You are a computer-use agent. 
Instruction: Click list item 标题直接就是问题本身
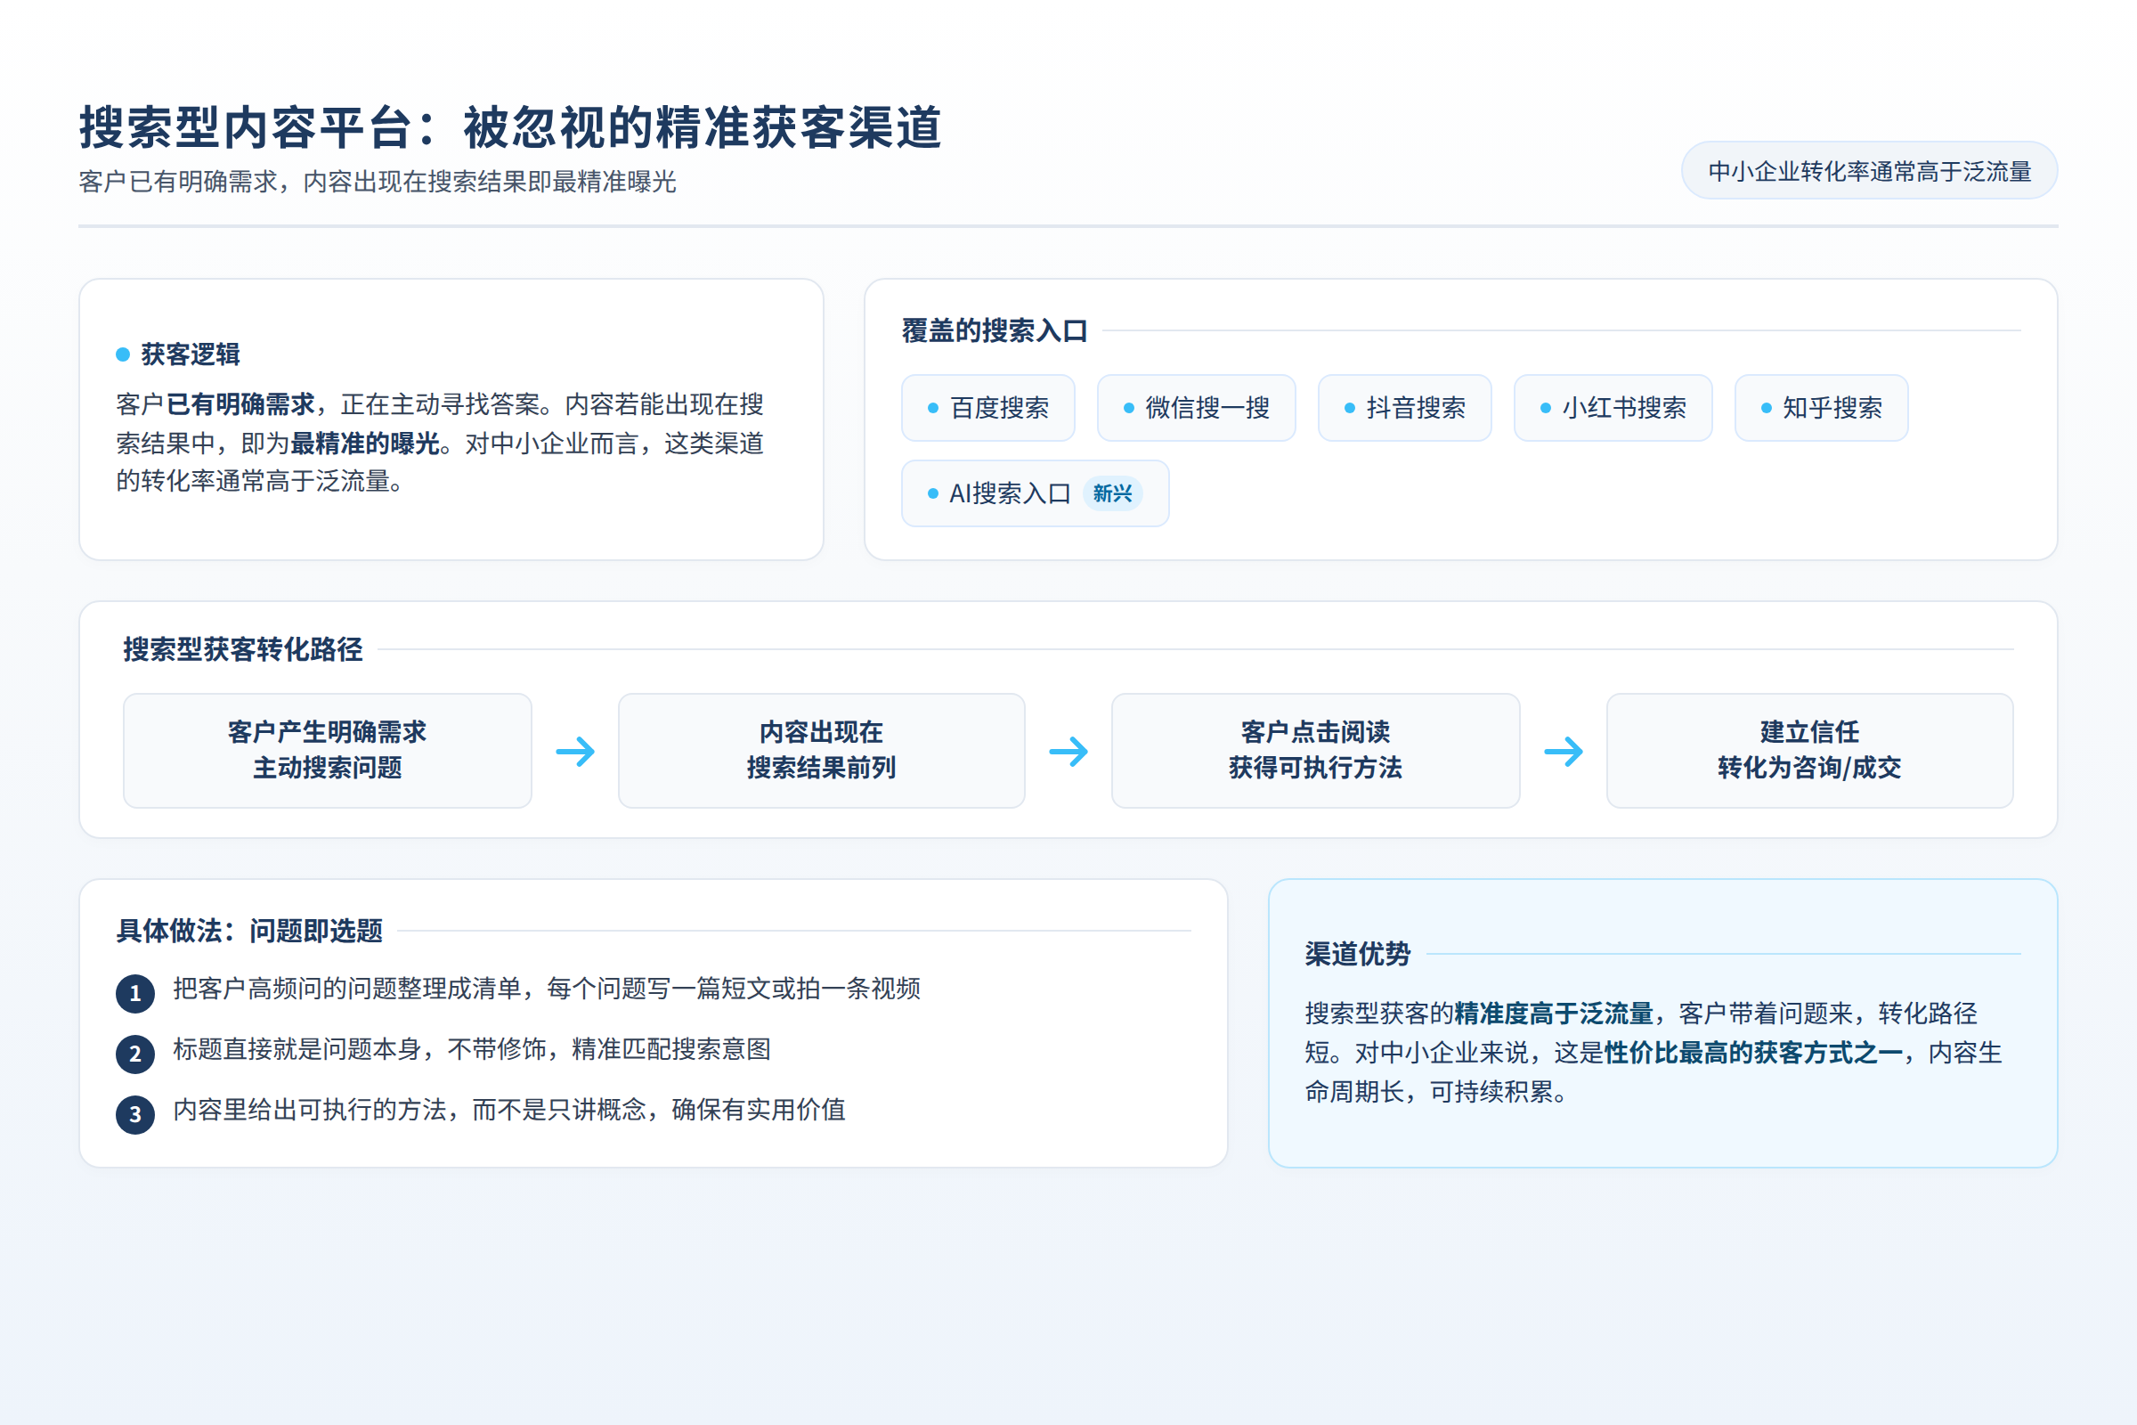pos(473,1050)
